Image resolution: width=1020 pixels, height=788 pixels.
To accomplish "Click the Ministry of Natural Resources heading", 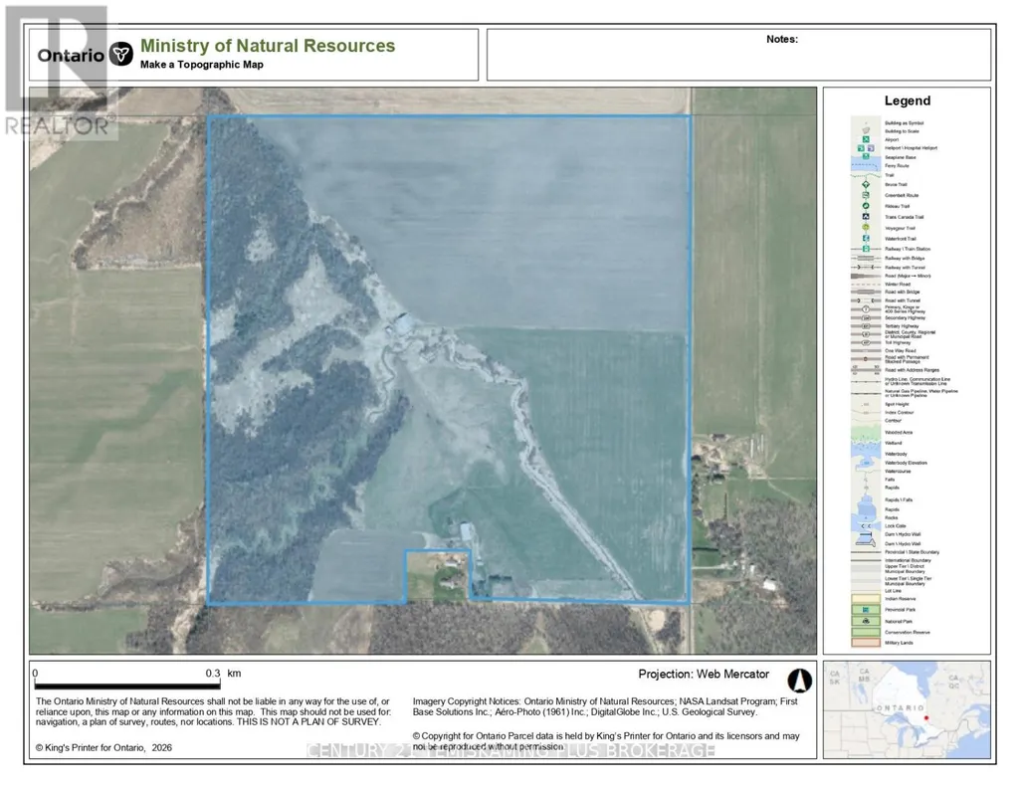I will [x=268, y=46].
